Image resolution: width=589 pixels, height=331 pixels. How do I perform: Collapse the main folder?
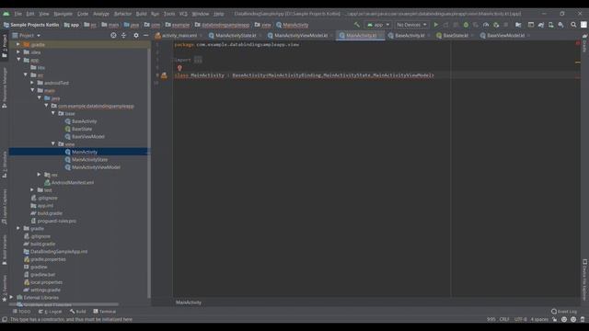point(32,90)
